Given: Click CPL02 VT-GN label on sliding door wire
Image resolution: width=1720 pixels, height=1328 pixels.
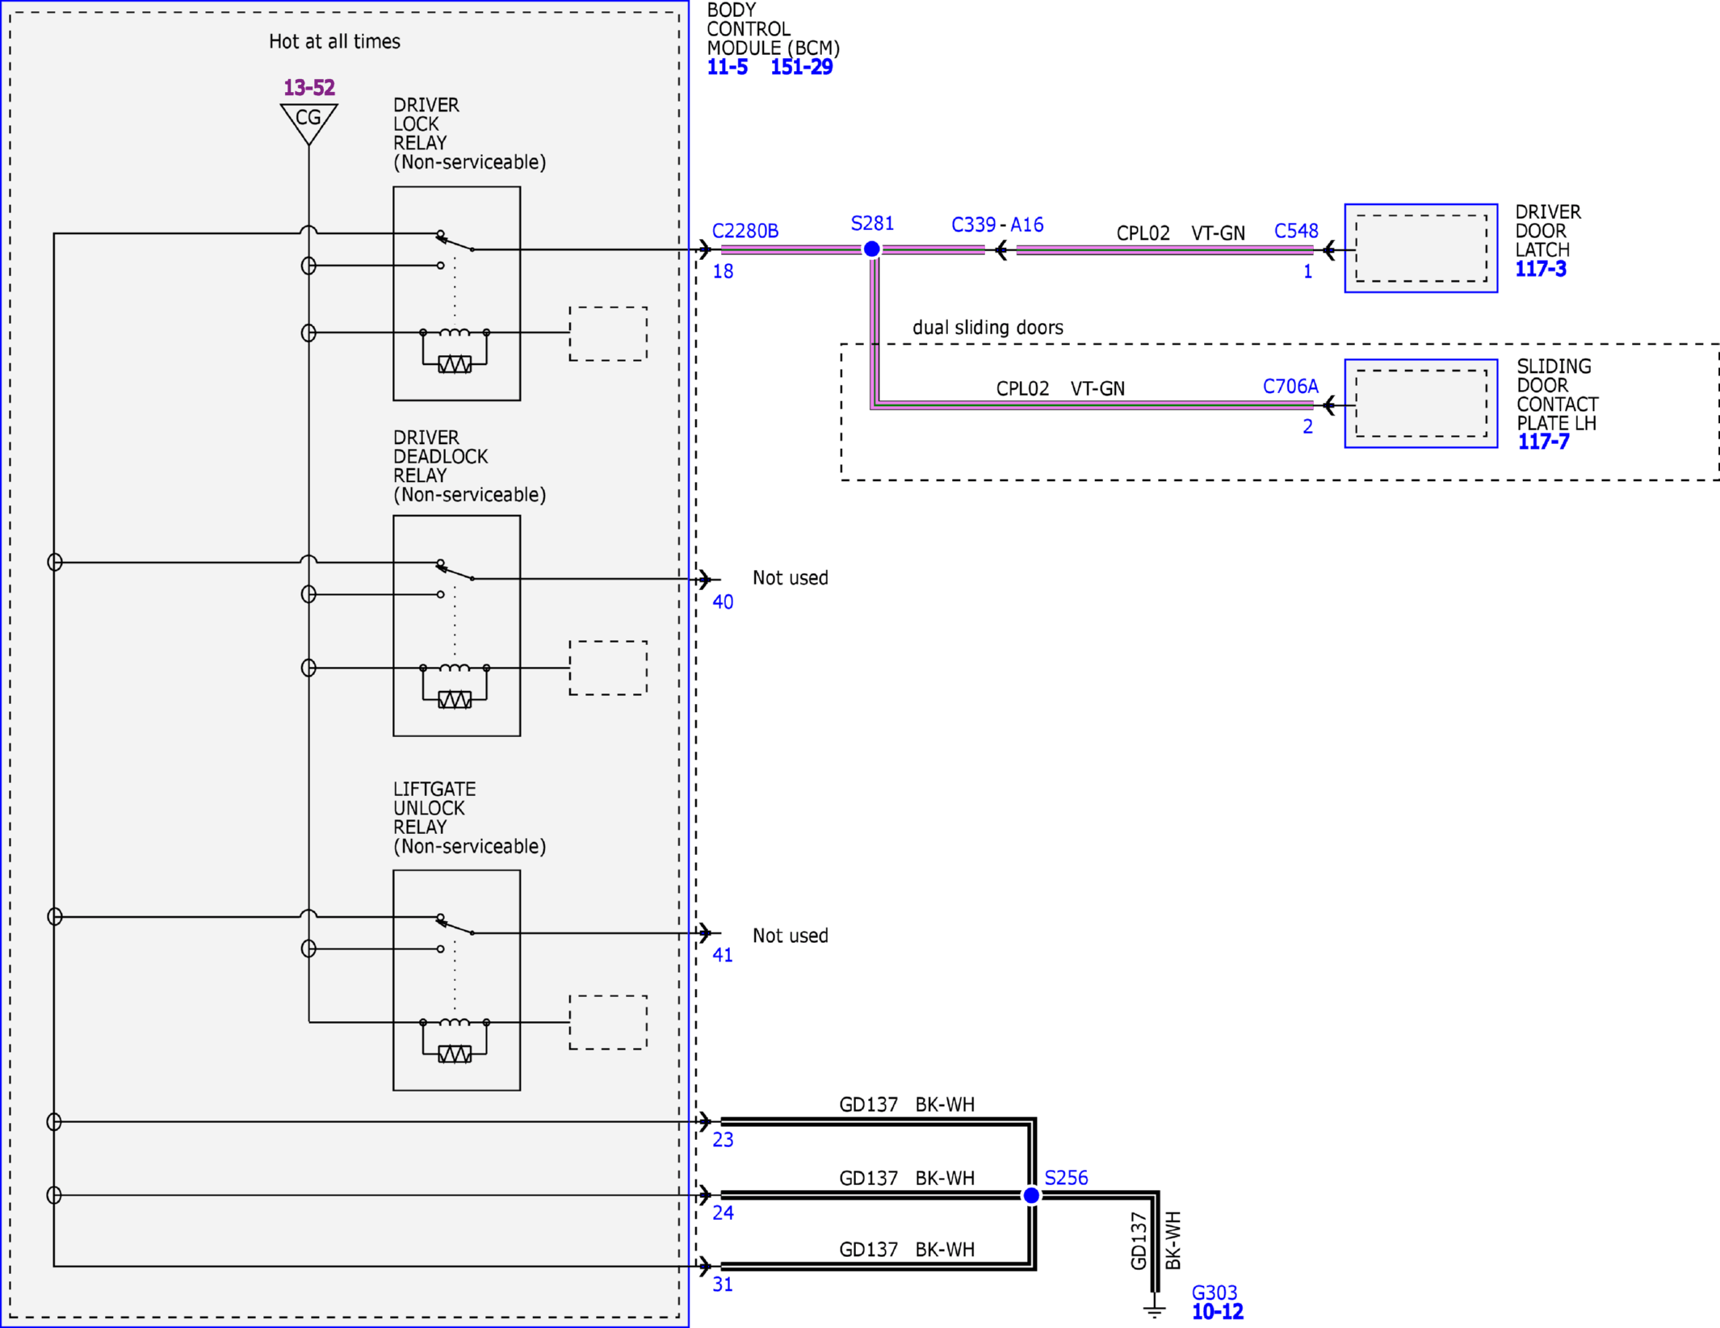Looking at the screenshot, I should click(1060, 388).
